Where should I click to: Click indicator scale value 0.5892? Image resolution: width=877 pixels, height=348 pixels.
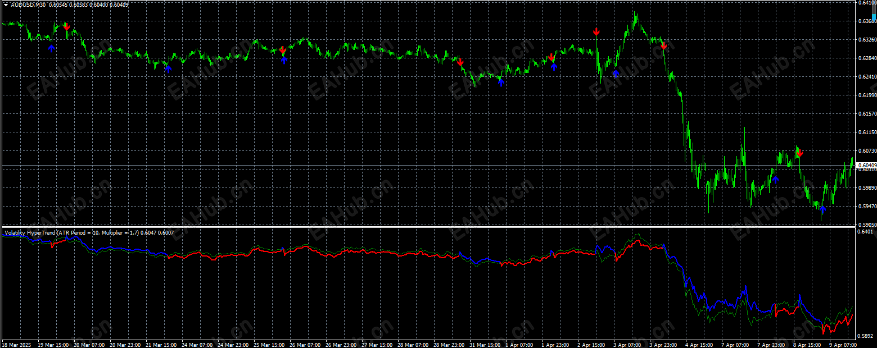click(865, 336)
